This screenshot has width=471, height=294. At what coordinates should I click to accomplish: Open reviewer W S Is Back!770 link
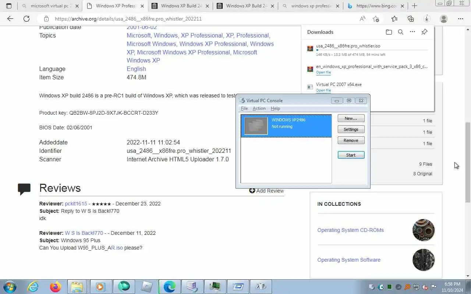(84, 233)
